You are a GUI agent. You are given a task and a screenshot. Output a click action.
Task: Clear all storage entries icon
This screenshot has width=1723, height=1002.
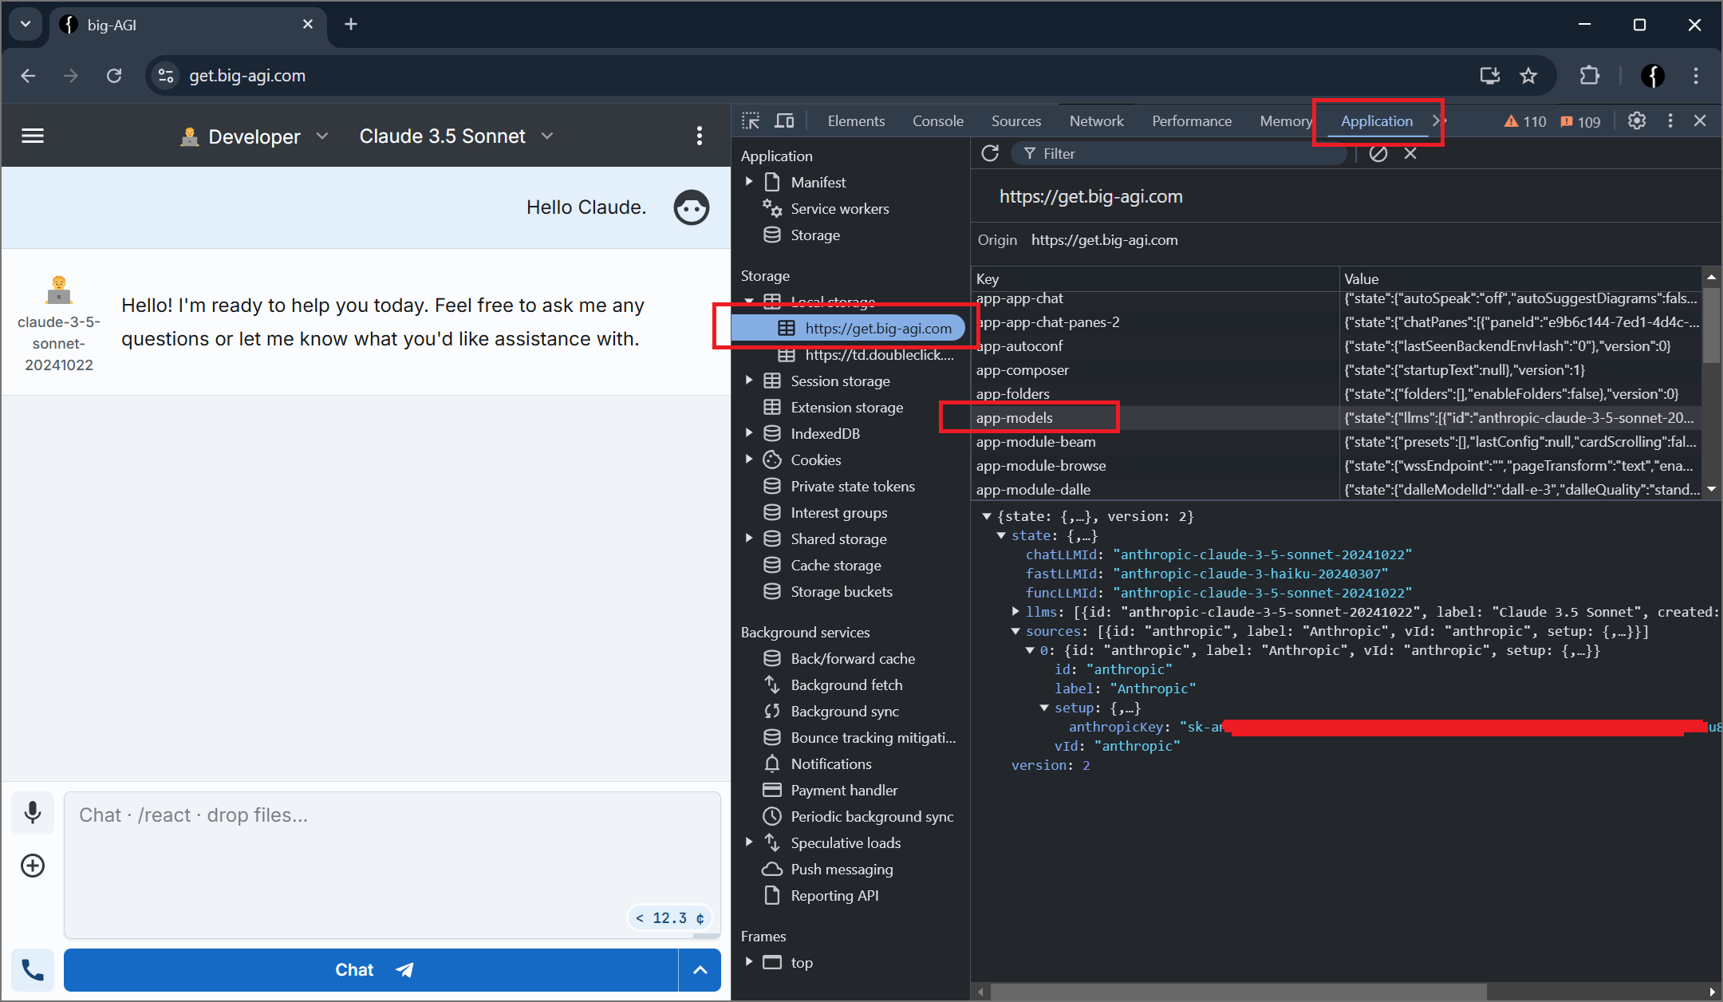pos(1378,153)
